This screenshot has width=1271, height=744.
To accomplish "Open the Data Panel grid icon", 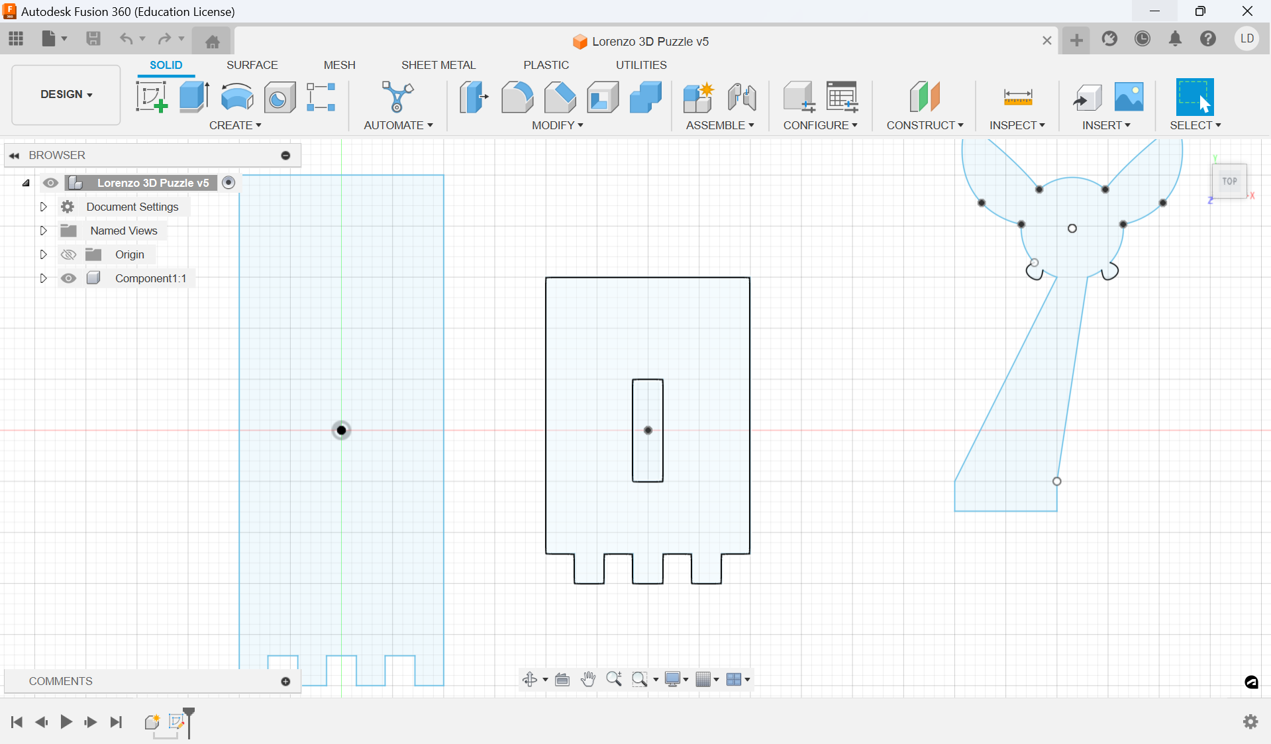I will [16, 38].
